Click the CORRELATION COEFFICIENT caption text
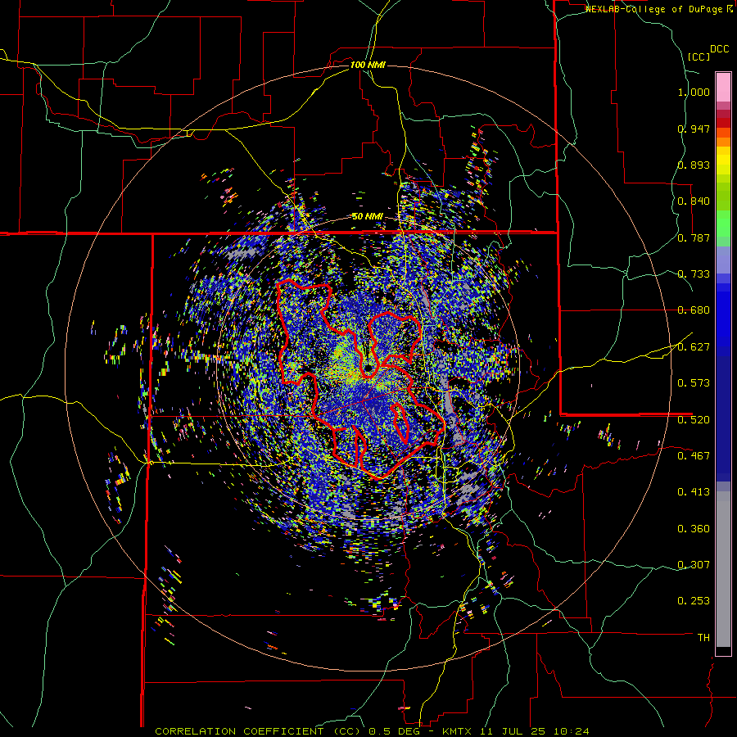This screenshot has width=737, height=737. (x=239, y=731)
